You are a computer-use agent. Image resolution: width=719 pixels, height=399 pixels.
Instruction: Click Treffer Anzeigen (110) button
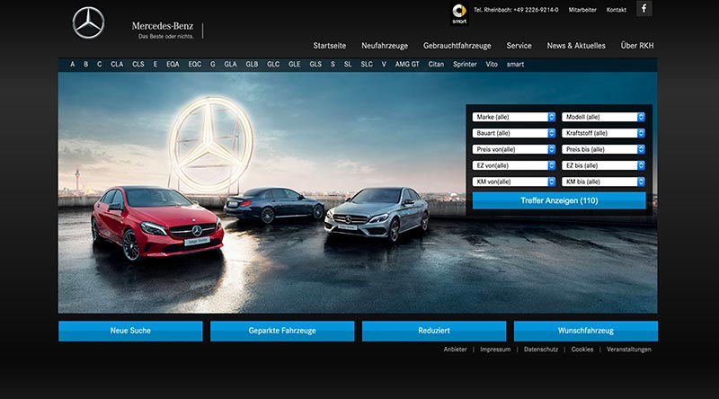point(559,200)
